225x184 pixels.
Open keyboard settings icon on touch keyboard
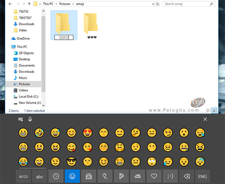tap(21, 119)
